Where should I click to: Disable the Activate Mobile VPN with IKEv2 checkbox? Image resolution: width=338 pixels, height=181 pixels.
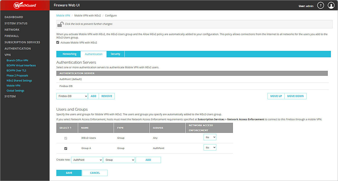[x=58, y=42]
